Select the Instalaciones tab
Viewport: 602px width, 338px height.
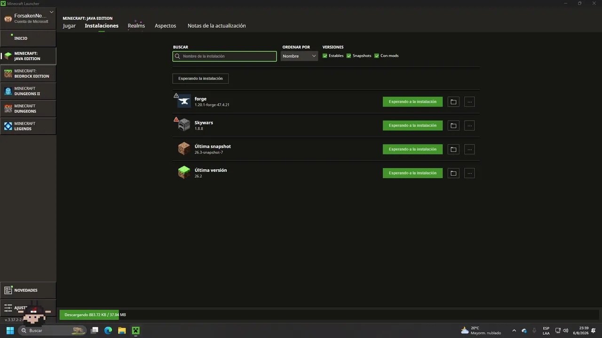102,26
